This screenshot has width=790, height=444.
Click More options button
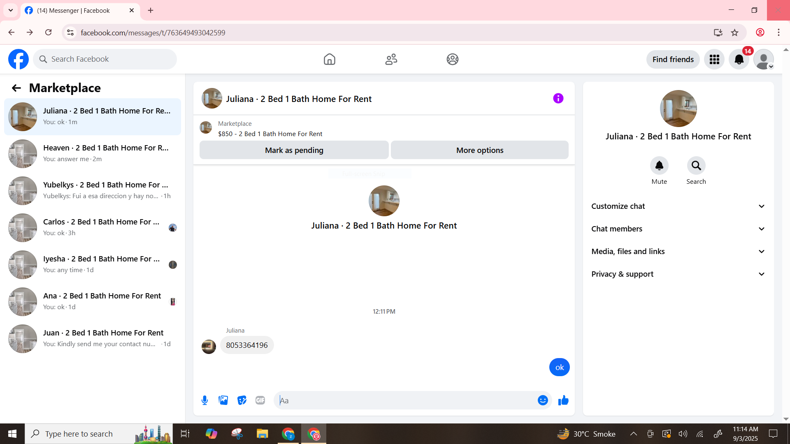coord(480,150)
